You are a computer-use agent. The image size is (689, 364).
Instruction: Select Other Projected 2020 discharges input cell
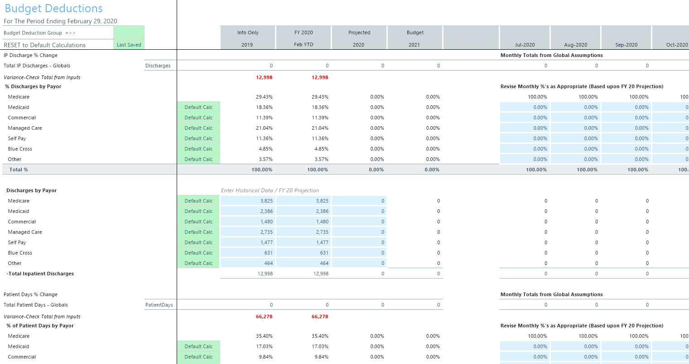point(359,263)
